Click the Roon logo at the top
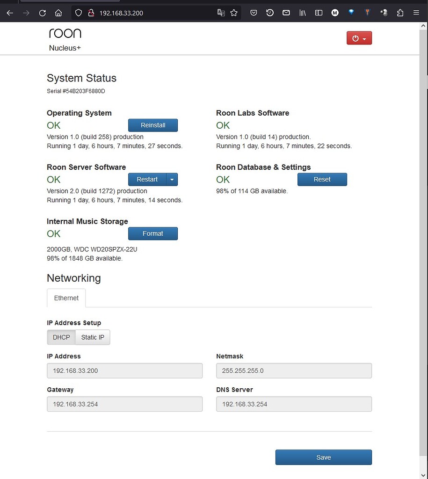Viewport: 428px width, 479px height. [x=65, y=33]
